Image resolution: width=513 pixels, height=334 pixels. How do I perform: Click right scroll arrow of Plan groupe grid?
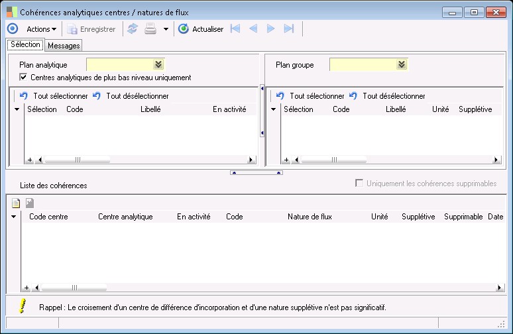pyautogui.click(x=496, y=160)
